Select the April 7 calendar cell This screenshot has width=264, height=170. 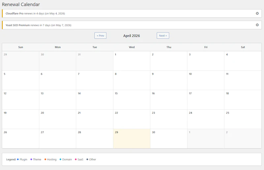click(x=95, y=80)
